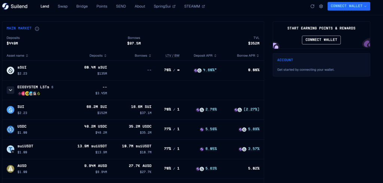Screen dimensions: 383x183
Task: Open the STEAMM external link
Action: [x=194, y=6]
